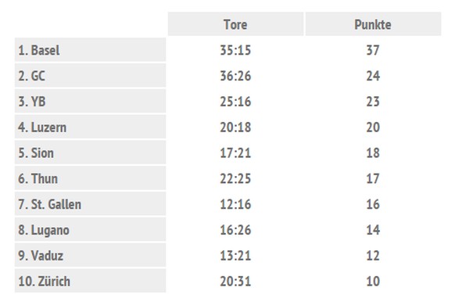
Task: Click the 4. Luzern team cell
Action: pyautogui.click(x=90, y=127)
